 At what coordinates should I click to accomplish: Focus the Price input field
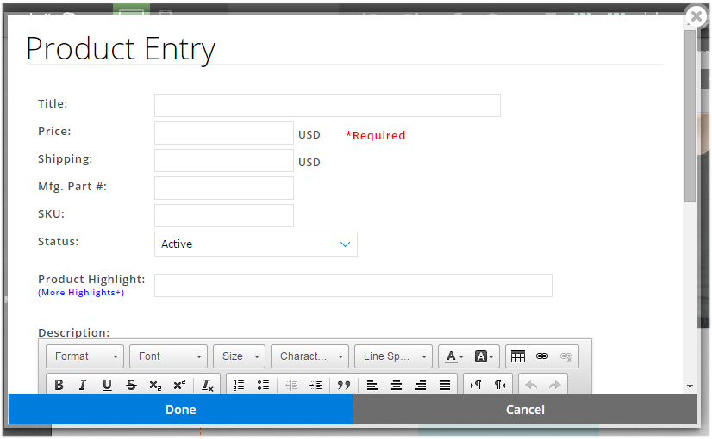(224, 133)
